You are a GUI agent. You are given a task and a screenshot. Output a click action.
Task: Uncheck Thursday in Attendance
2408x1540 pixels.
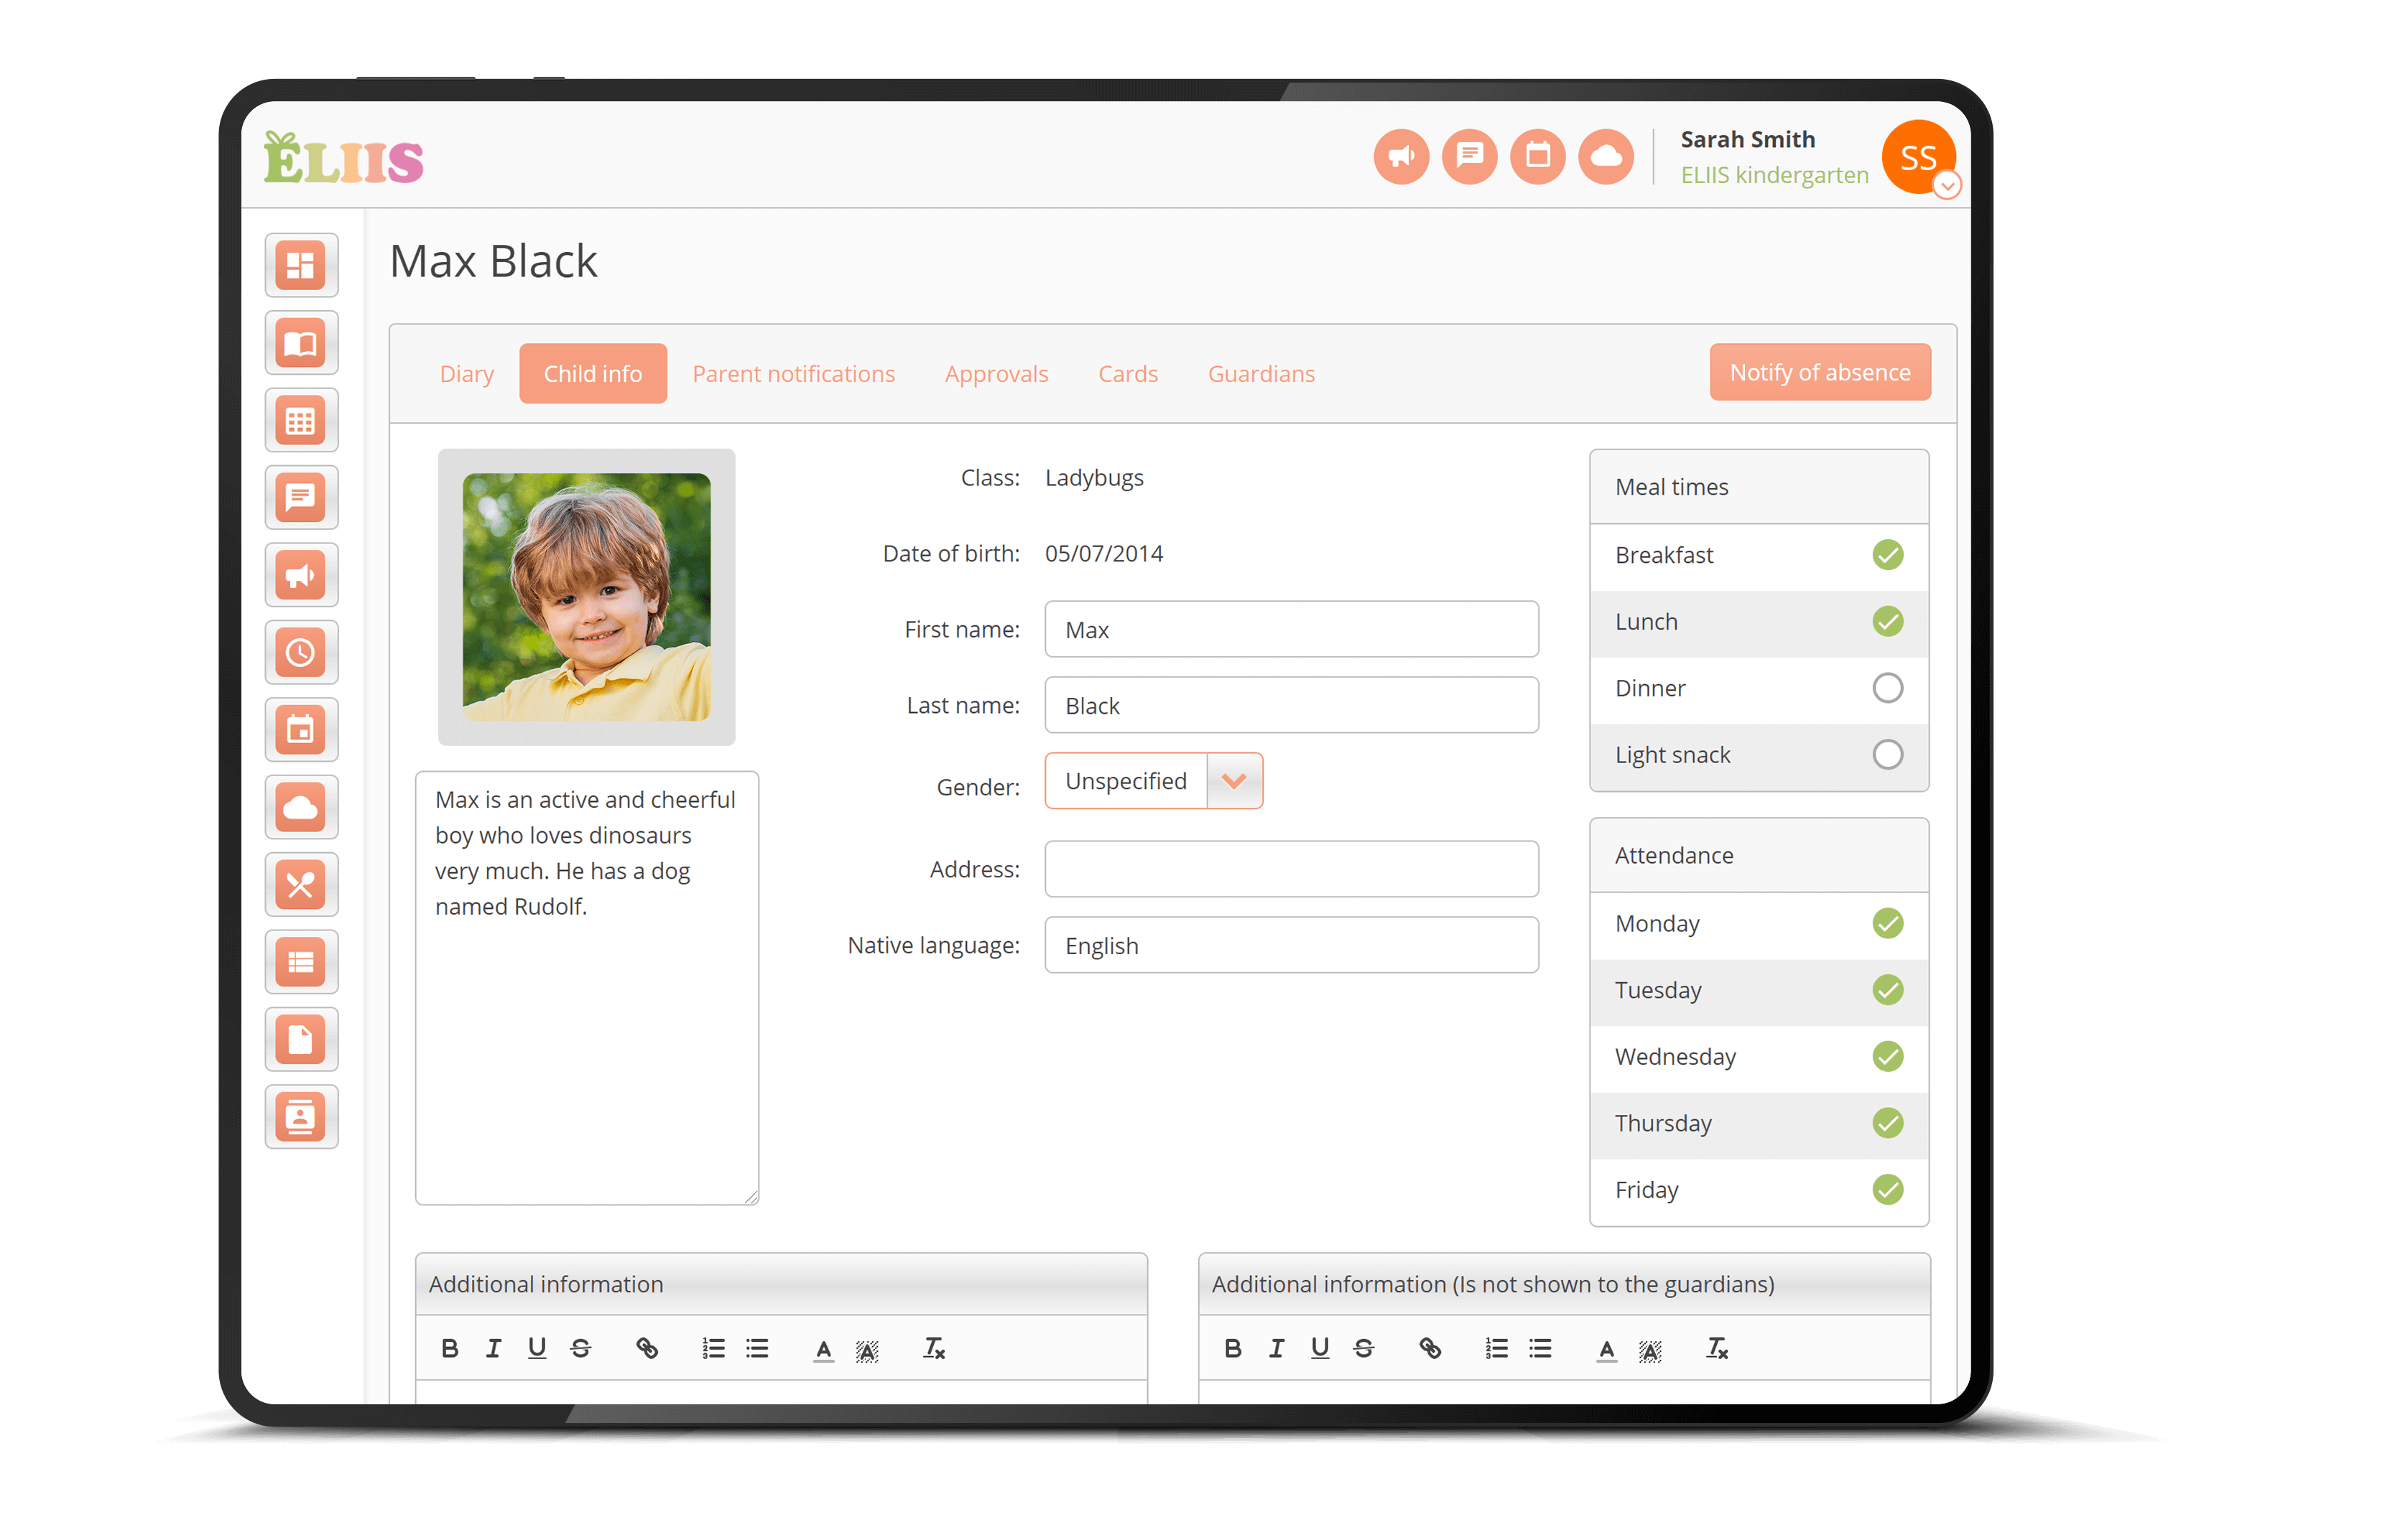point(1886,1123)
